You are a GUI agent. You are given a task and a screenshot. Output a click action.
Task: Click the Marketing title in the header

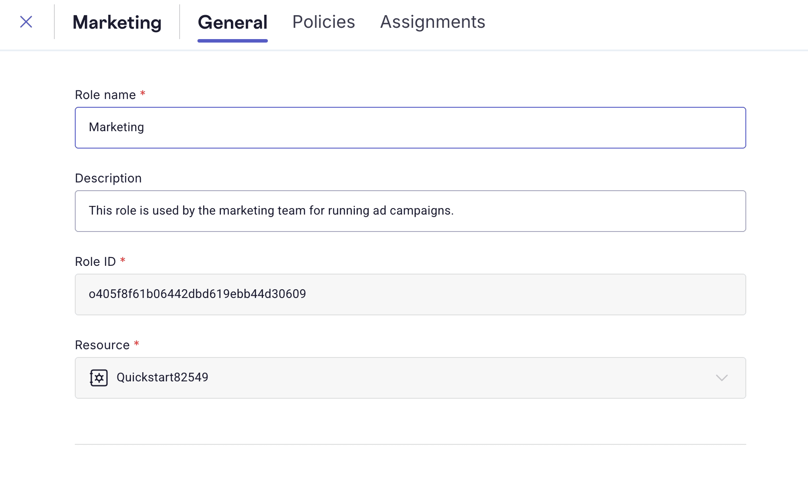coord(117,22)
